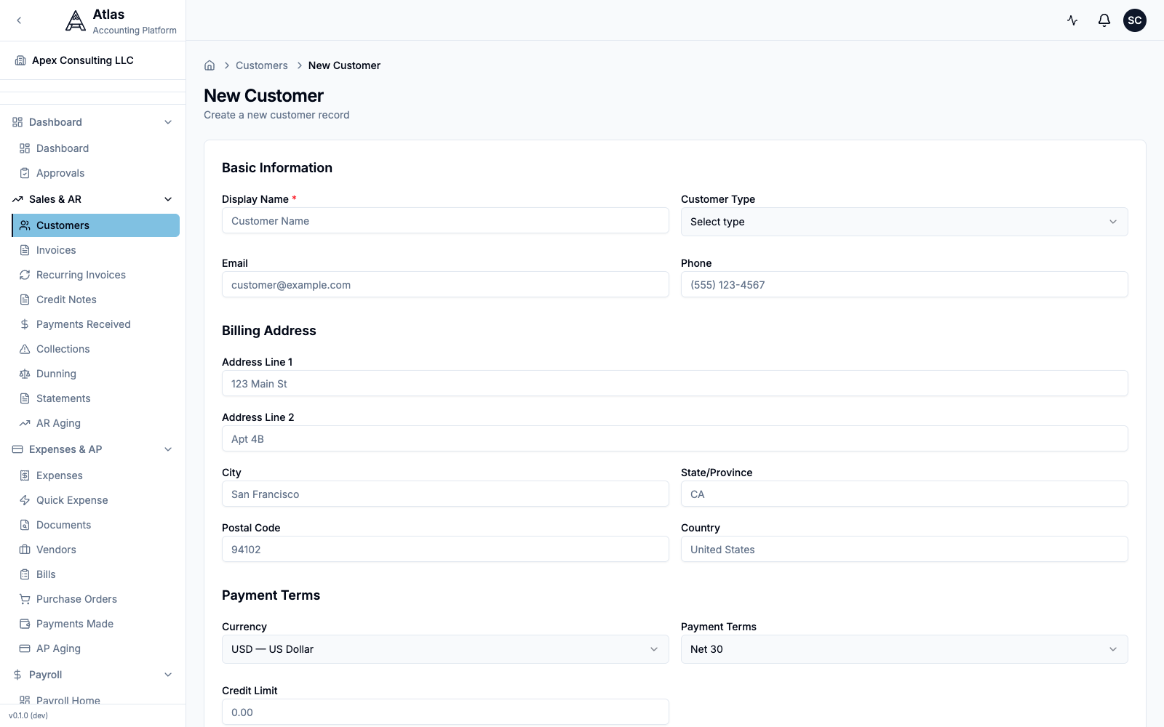Focus the Email input field

(x=445, y=285)
